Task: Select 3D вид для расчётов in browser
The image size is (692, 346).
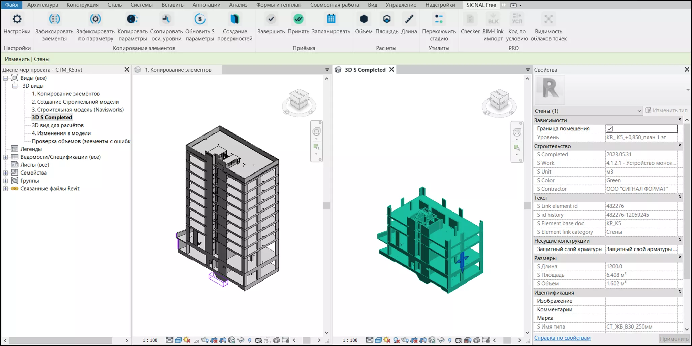Action: pos(58,125)
